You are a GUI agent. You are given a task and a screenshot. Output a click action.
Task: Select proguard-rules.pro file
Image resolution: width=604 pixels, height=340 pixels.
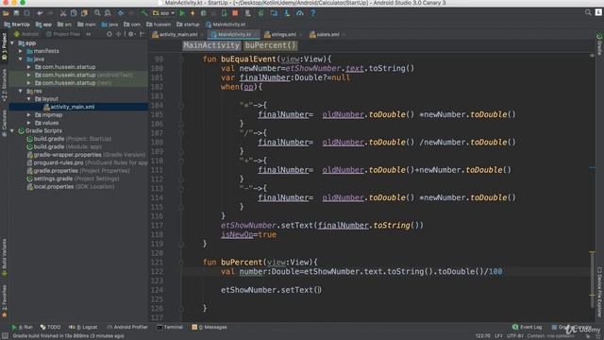click(x=87, y=162)
